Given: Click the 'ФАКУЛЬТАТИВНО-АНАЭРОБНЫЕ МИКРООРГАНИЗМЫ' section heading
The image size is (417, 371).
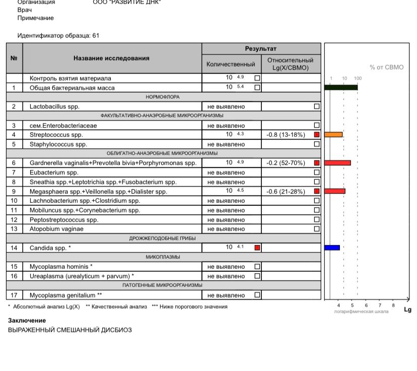Looking at the screenshot, I should 163,116.
